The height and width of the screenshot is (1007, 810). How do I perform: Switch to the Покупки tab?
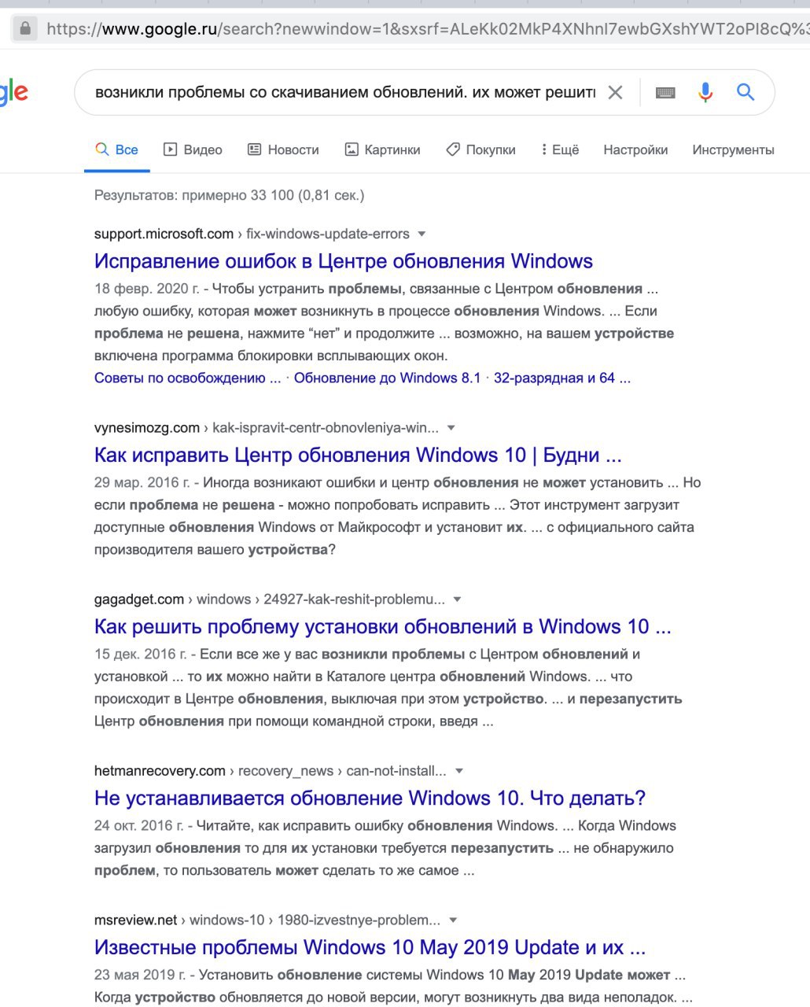tap(480, 149)
